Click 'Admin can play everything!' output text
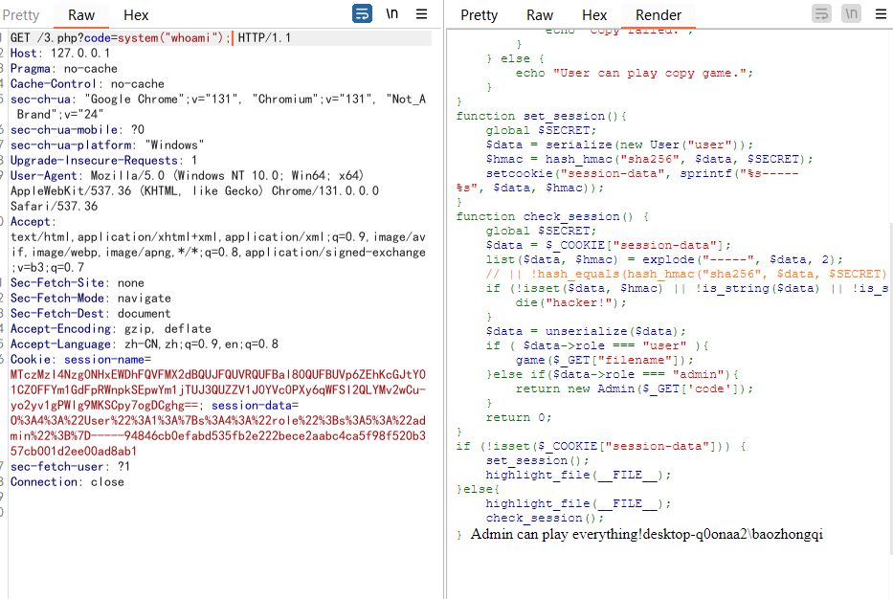Viewport: 893px width, 599px height. 556,534
